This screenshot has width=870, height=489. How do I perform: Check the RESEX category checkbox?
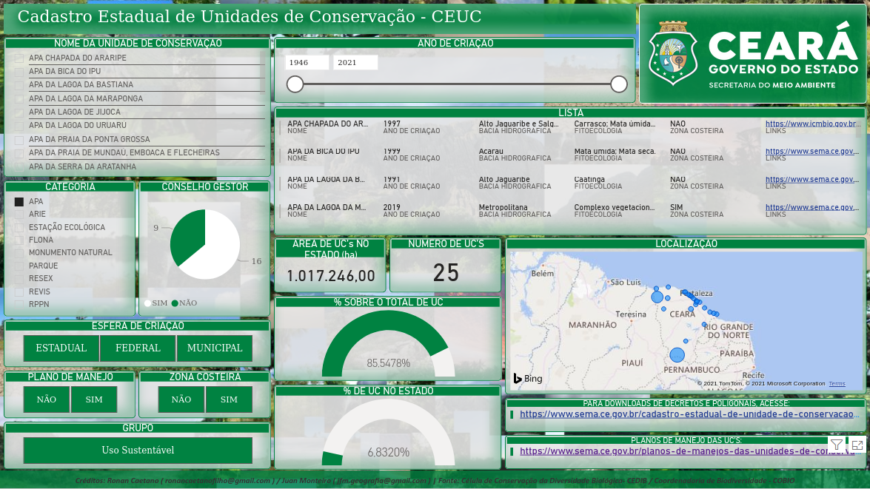pos(19,279)
